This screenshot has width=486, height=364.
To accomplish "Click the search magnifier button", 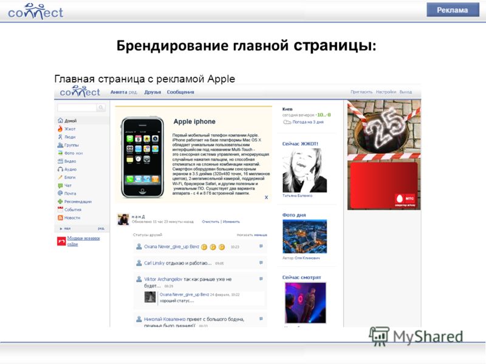I will [101, 107].
